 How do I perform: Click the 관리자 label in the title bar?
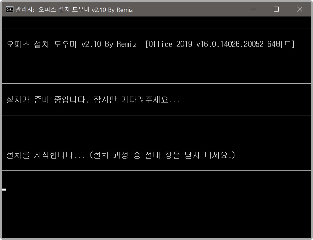click(21, 10)
